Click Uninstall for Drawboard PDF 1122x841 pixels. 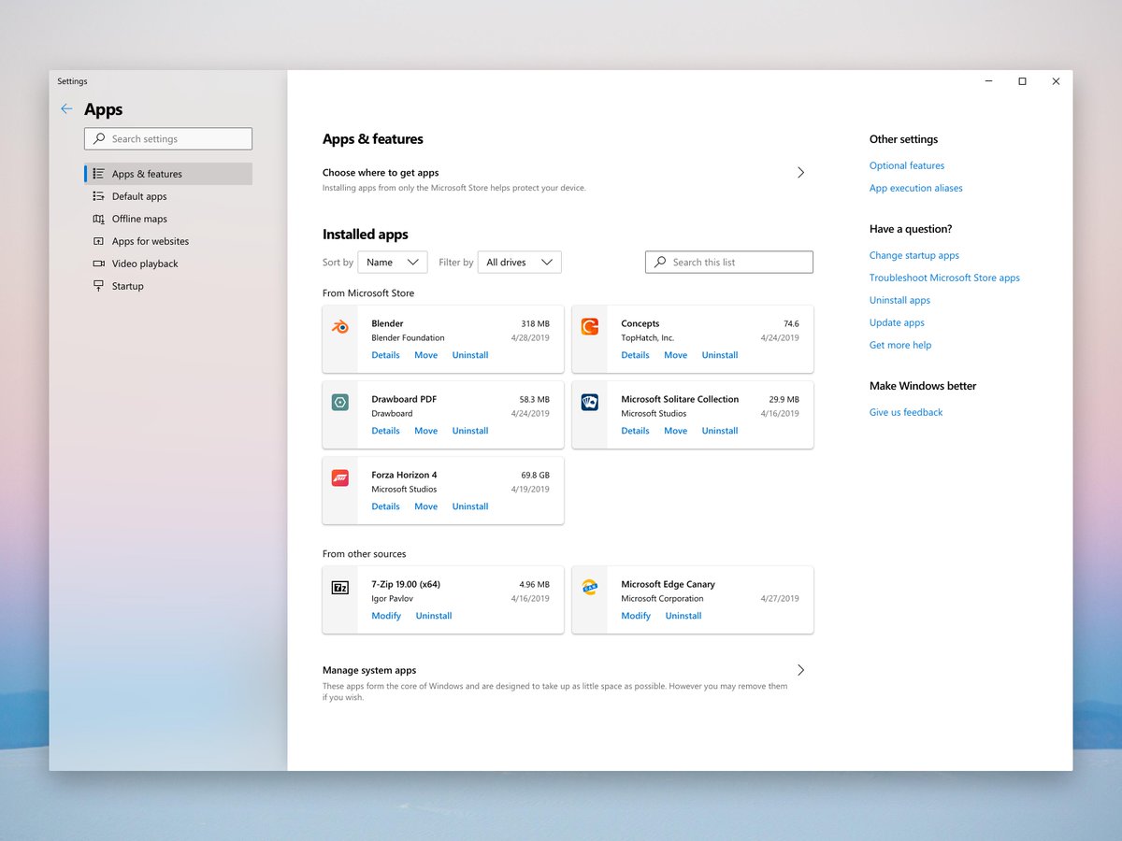pyautogui.click(x=470, y=431)
